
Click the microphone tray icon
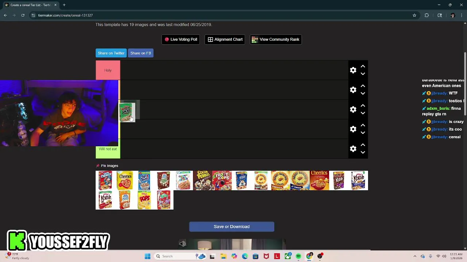point(431,257)
